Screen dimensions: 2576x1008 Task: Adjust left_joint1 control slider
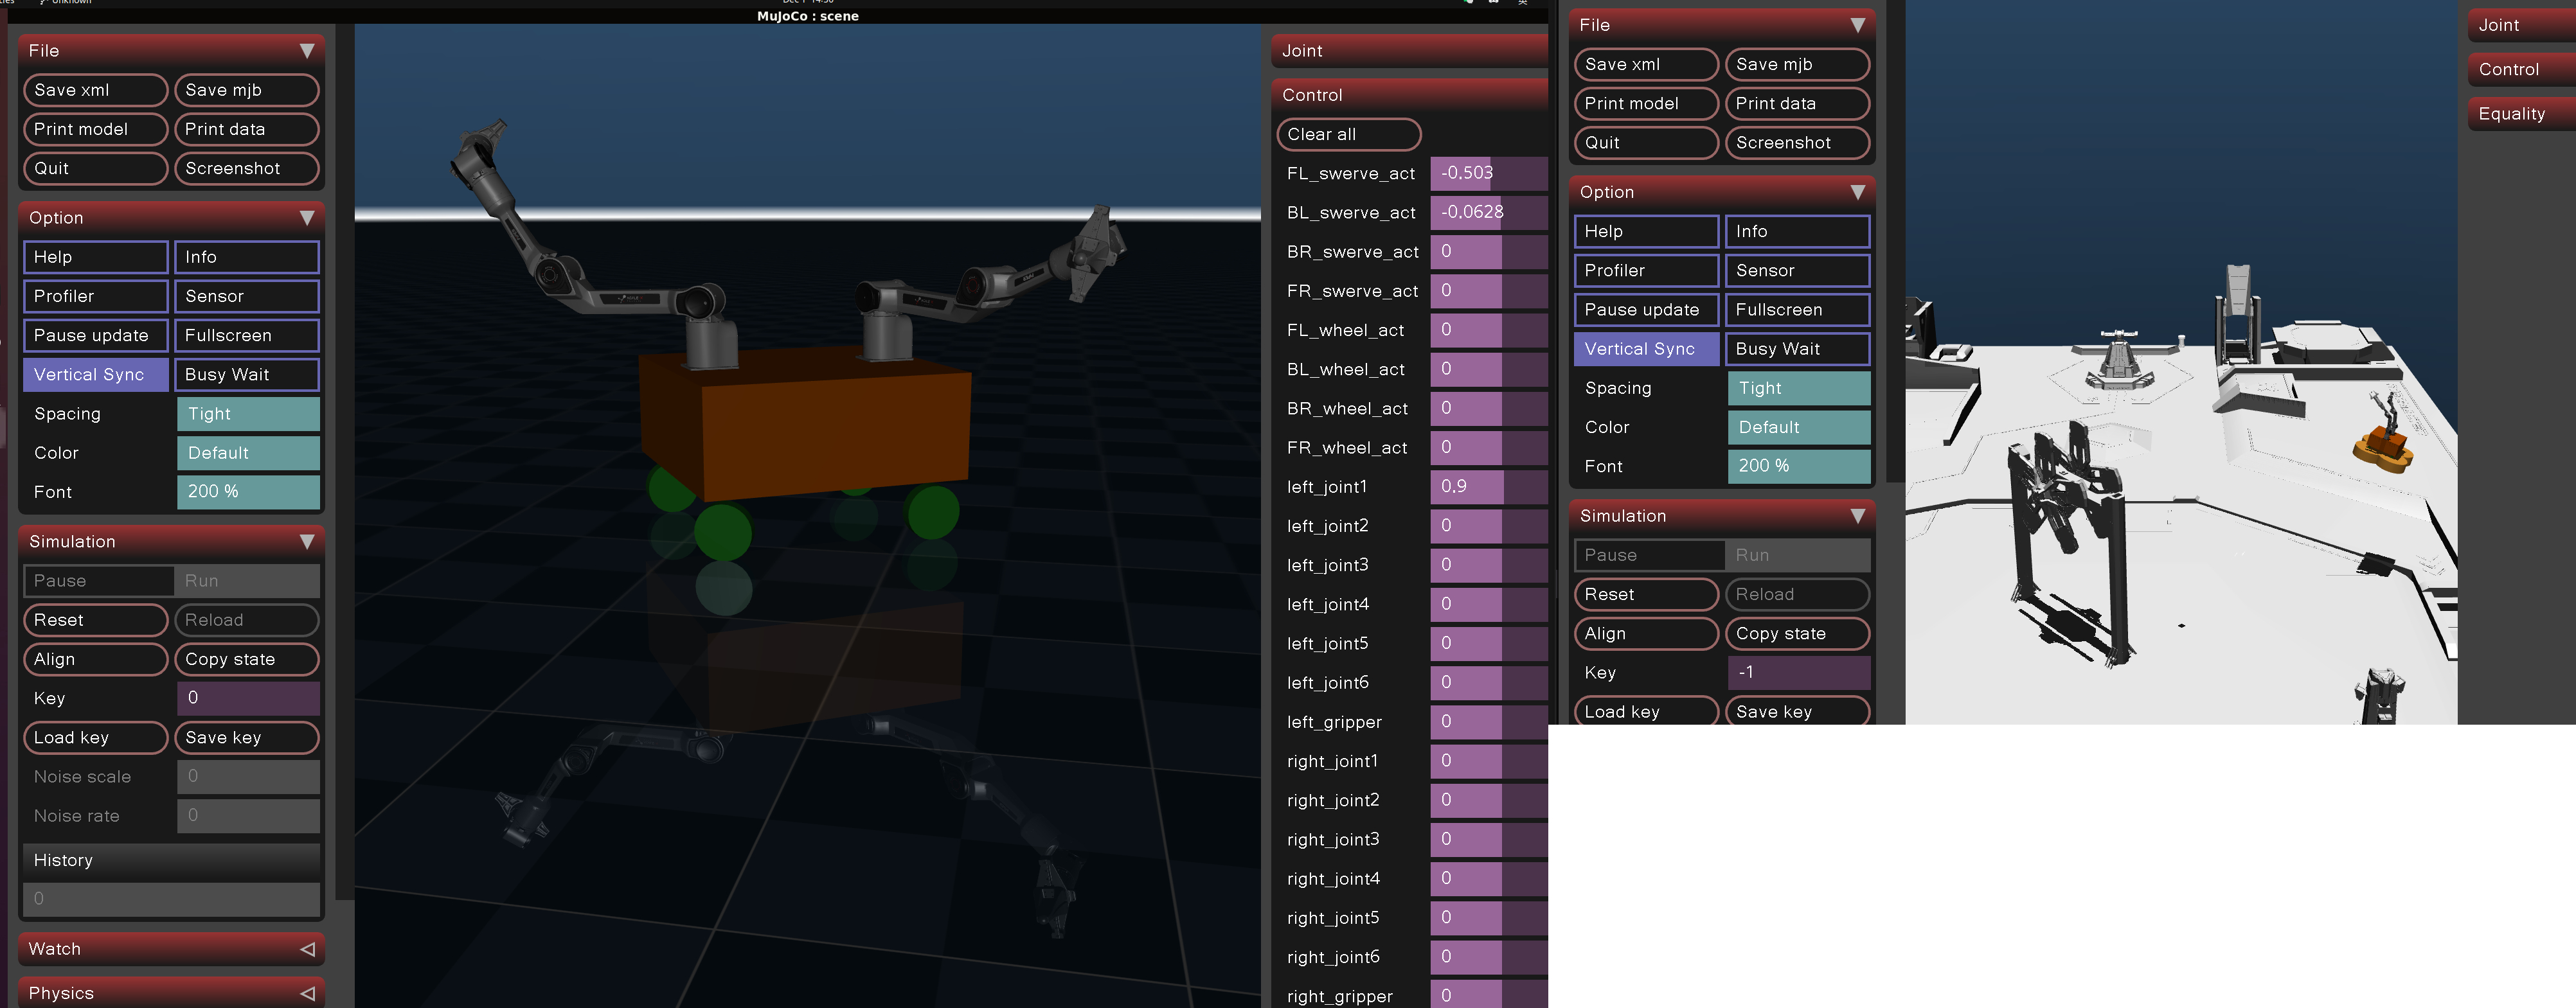[1489, 487]
